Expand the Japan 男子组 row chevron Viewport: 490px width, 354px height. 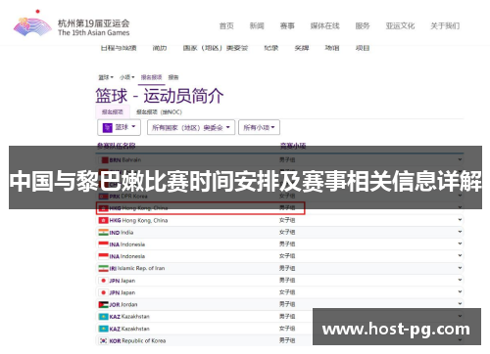(460, 280)
